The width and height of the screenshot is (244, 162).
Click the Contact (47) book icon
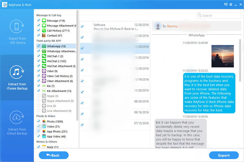click(44, 36)
